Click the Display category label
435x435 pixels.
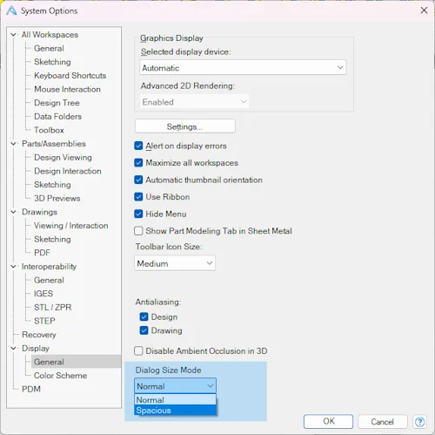tap(36, 348)
